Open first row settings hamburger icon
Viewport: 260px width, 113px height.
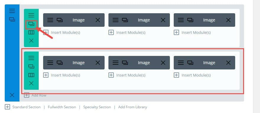pyautogui.click(x=31, y=15)
